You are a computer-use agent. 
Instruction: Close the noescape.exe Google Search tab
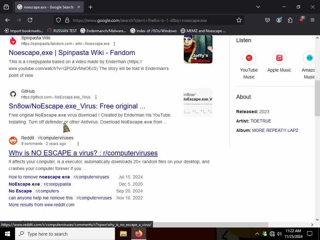[x=79, y=7]
